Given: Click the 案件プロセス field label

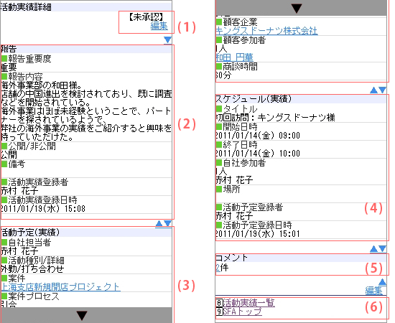Looking at the screenshot, I should click(x=34, y=296).
